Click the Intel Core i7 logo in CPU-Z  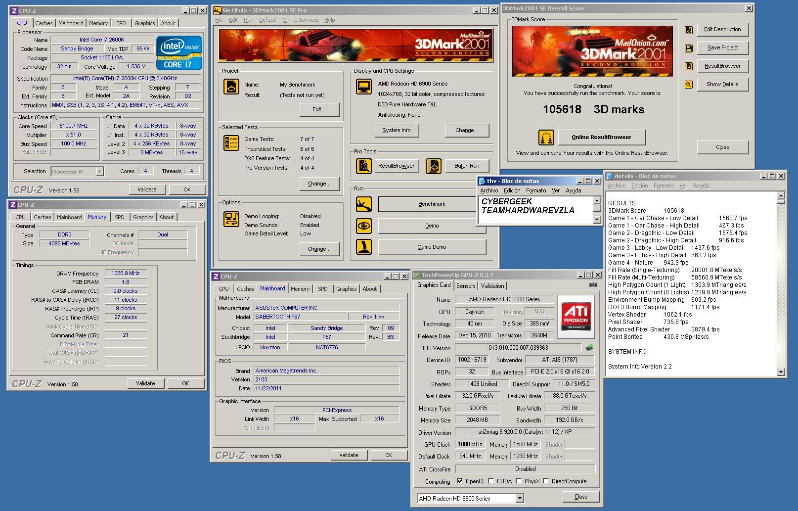point(179,52)
